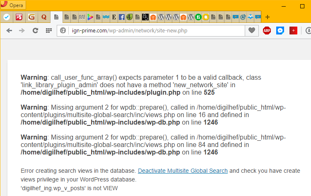Click "'digilhef_ing.wp_v_posts' is not VIEW" text
Image resolution: width=311 pixels, height=196 pixels.
(x=69, y=188)
